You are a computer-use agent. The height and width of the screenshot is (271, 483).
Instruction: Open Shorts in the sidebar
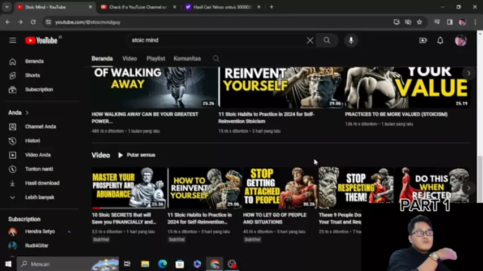pos(32,75)
